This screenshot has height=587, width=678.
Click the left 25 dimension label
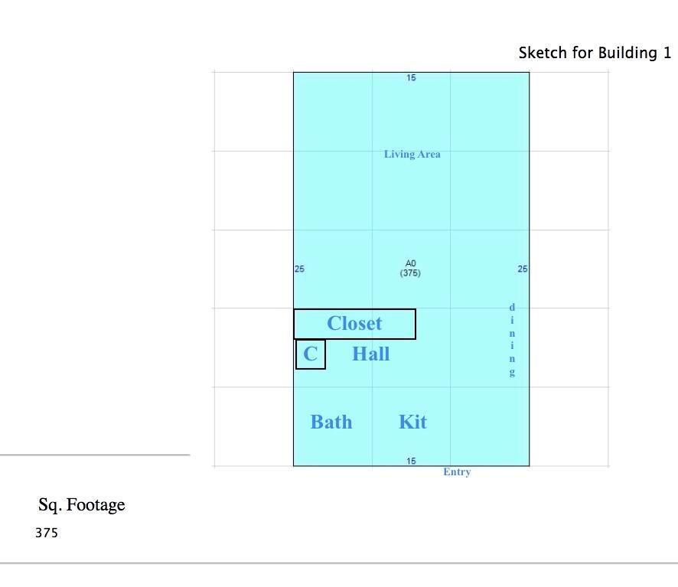coord(299,269)
